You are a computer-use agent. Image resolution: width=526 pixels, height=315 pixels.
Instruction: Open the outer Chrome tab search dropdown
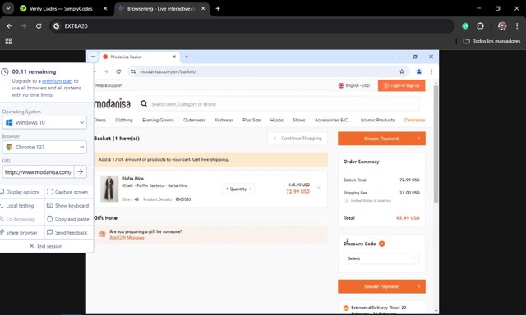[x=8, y=9]
